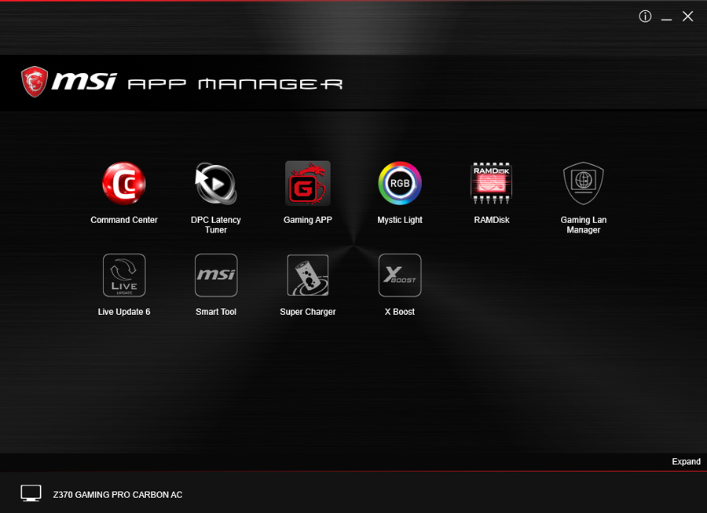Launch the Command Center app icon

(124, 183)
